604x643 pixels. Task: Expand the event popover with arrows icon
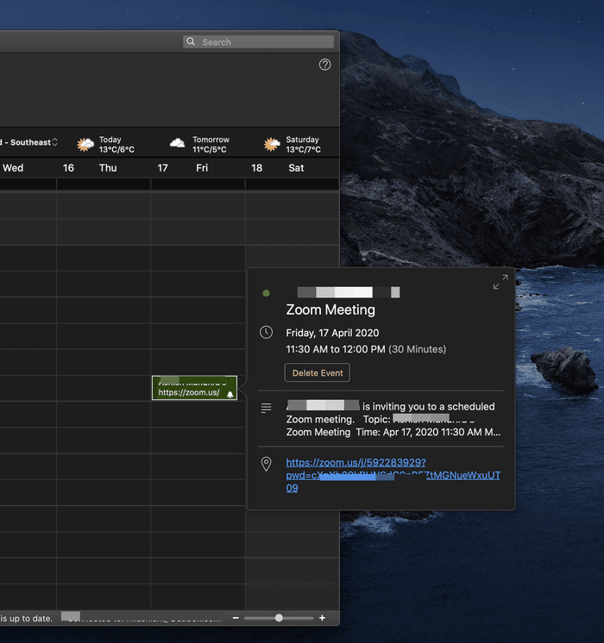coord(500,282)
